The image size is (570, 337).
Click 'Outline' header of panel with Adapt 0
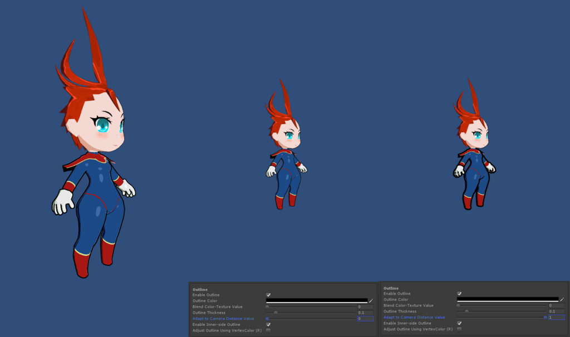[x=200, y=289]
